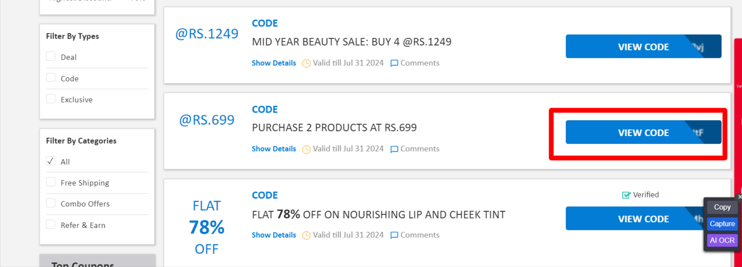This screenshot has height=267, width=742.
Task: Show Details for Rs.699 offer
Action: 274,149
